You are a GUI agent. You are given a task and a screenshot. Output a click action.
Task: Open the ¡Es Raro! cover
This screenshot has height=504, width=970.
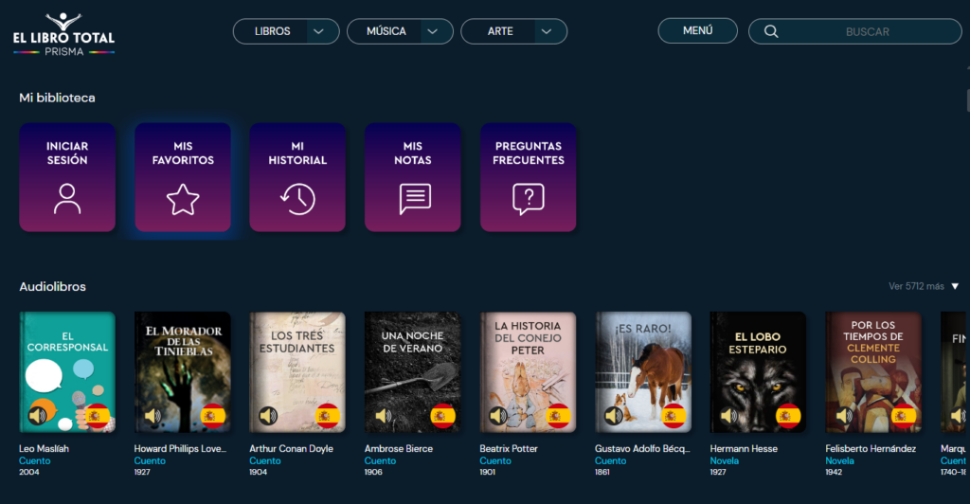[643, 371]
